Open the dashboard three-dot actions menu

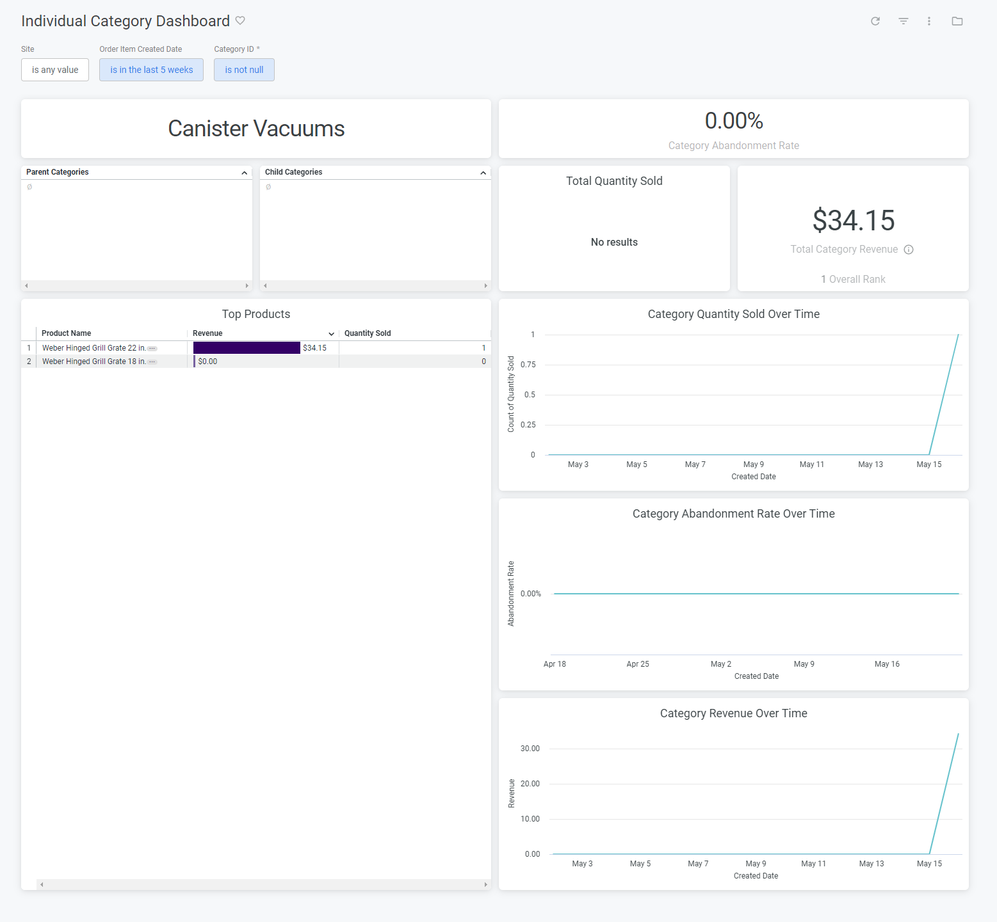click(x=929, y=20)
